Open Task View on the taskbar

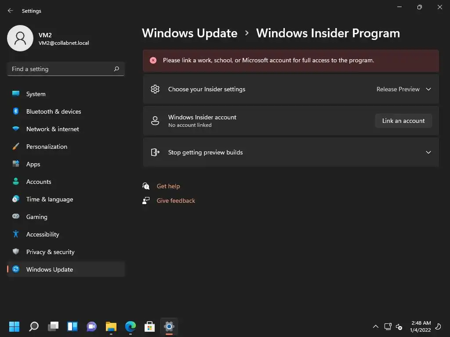pos(53,326)
